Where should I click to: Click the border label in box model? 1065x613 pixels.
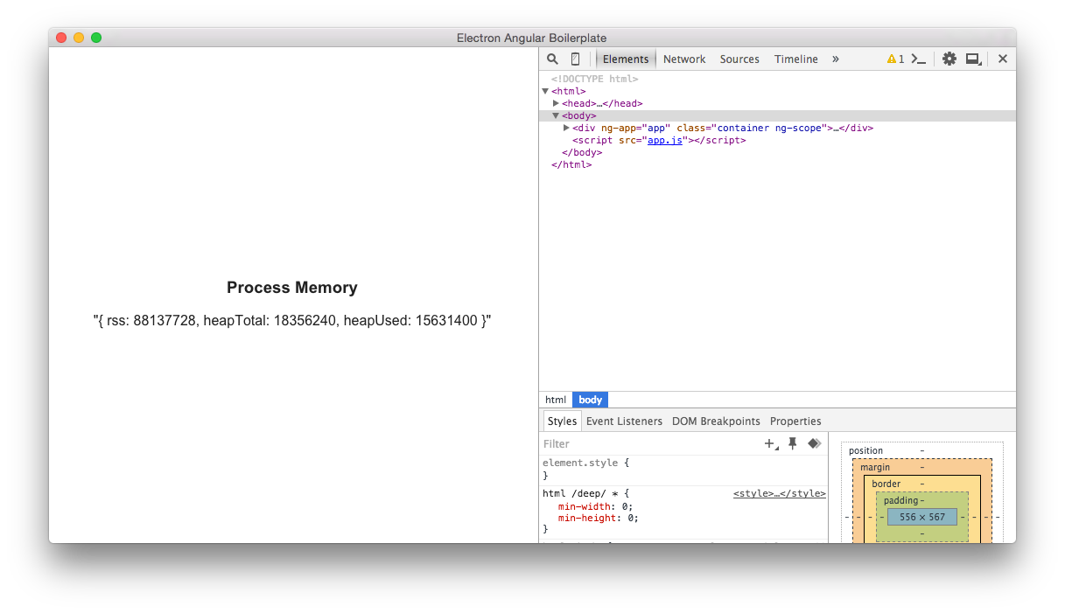[886, 484]
